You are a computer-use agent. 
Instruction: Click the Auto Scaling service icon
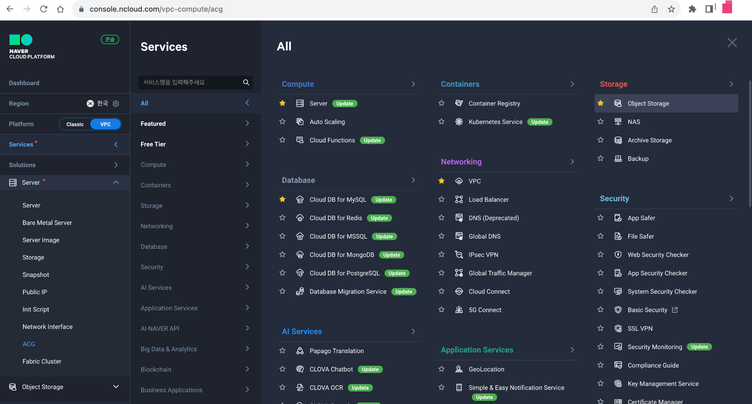click(x=300, y=122)
